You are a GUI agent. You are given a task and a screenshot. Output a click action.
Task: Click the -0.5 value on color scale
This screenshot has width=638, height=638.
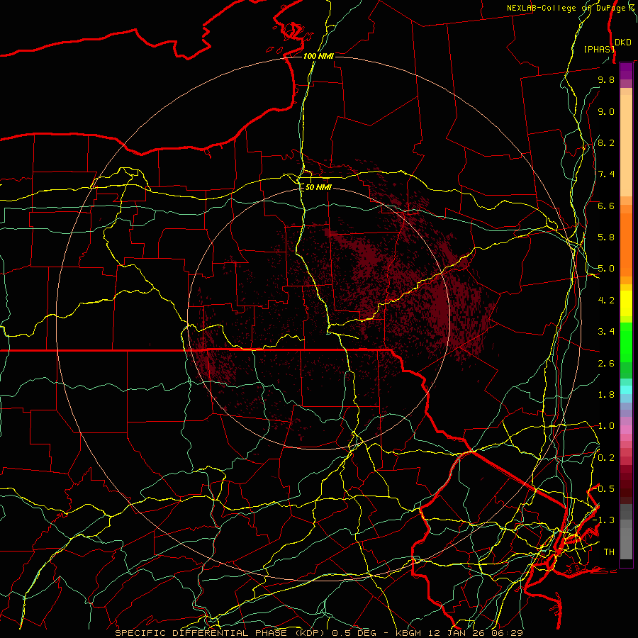[604, 489]
